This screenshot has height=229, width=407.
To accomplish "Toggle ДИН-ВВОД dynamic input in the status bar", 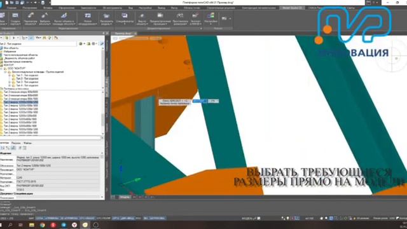I will tap(127, 218).
